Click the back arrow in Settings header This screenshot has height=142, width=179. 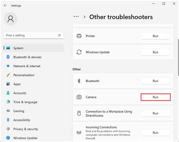tap(5, 5)
